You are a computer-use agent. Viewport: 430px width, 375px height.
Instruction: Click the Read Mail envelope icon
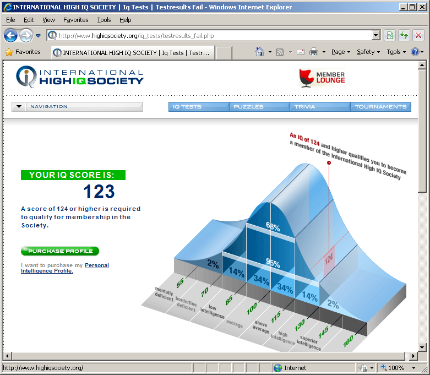(301, 52)
